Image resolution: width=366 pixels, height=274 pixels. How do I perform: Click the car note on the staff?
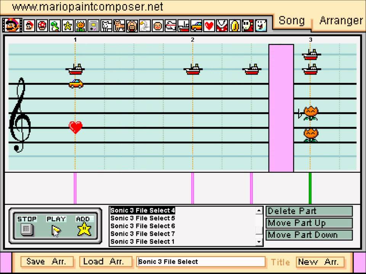[76, 84]
